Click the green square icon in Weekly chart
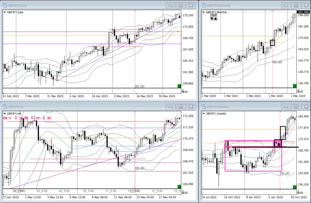This screenshot has width=311, height=203. 294,187
